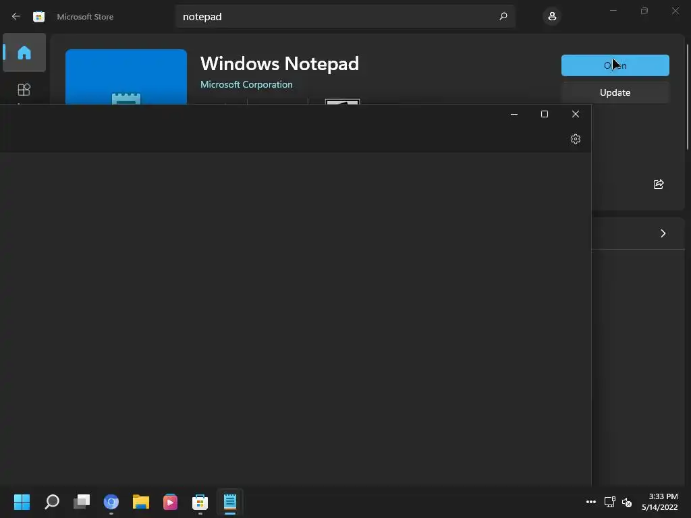Open the Windows Start menu
This screenshot has width=691, height=518.
(22, 502)
